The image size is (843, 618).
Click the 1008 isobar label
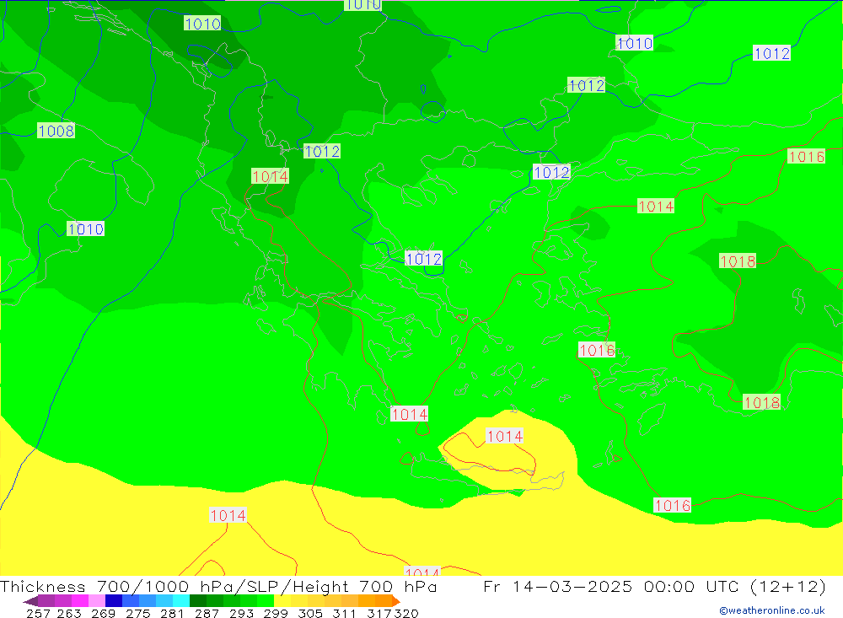[56, 131]
